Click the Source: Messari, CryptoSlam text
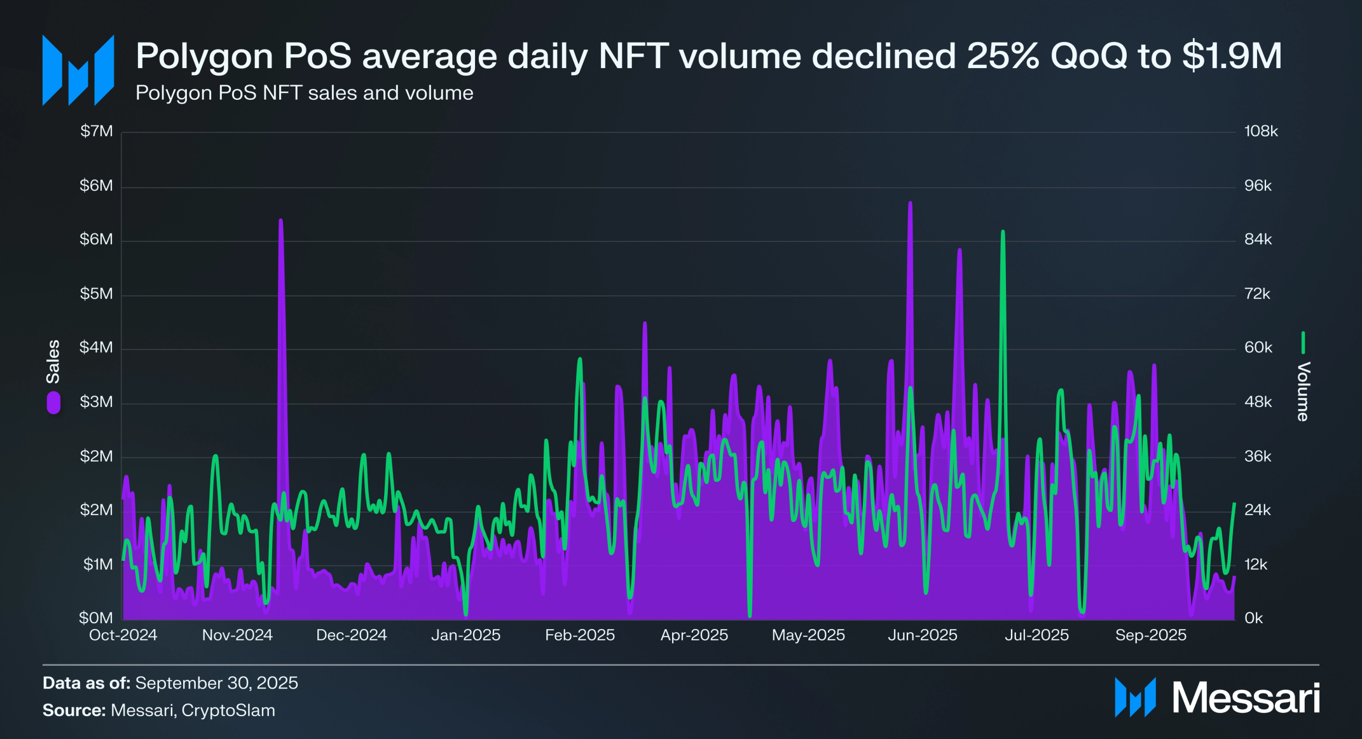Viewport: 1362px width, 739px height. coord(159,710)
